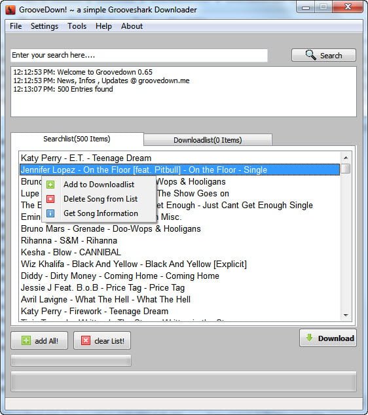The width and height of the screenshot is (368, 415).
Task: Click log line Welcome to Groovedown 0.65
Action: coord(83,72)
